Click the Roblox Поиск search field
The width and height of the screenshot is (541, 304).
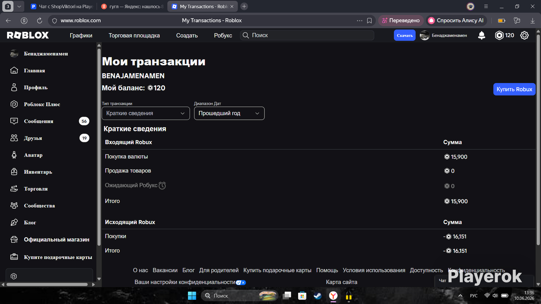click(x=307, y=35)
